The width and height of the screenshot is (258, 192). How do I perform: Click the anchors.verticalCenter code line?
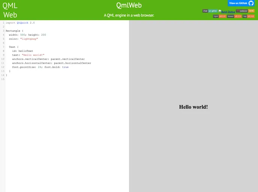click(48, 59)
